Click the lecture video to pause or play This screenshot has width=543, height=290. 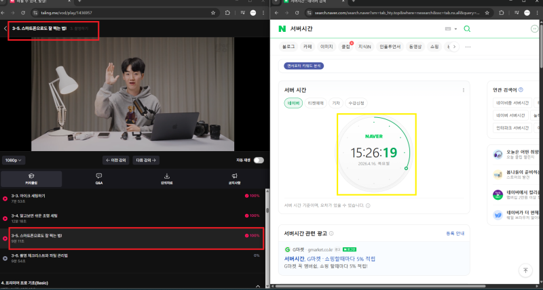coord(132,94)
